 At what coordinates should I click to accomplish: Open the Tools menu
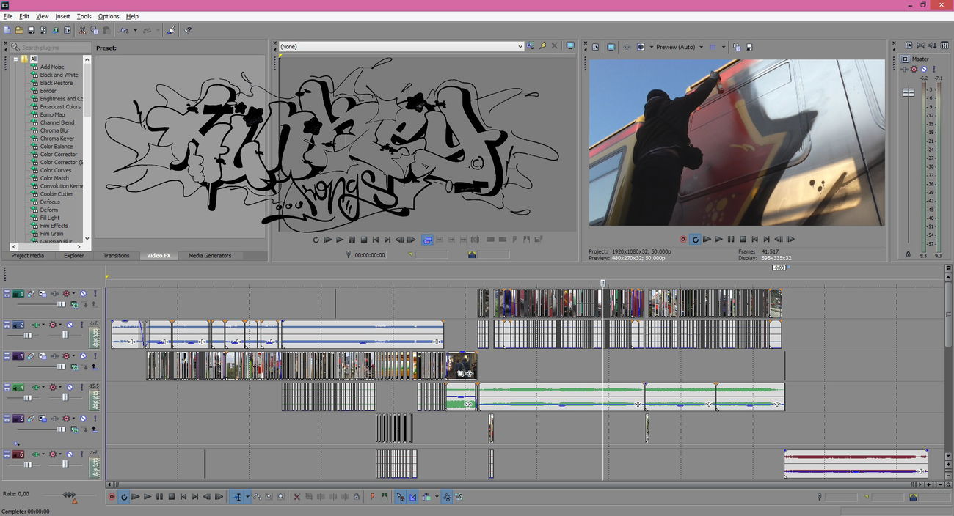pyautogui.click(x=84, y=16)
